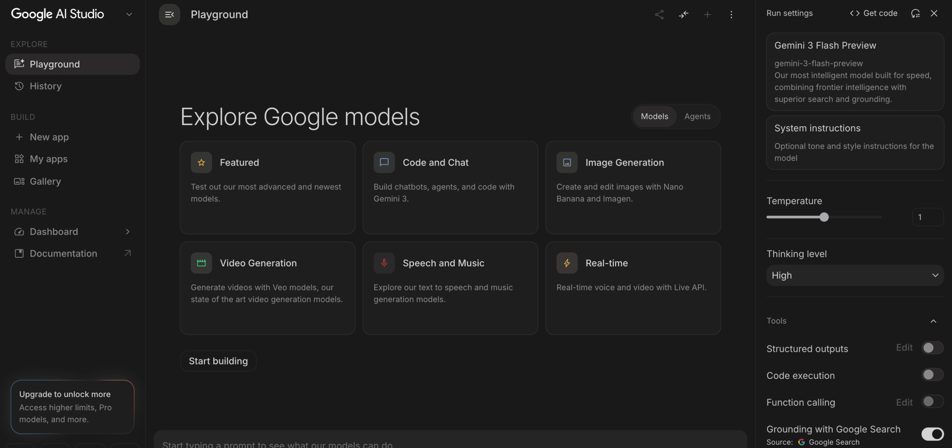Open History in the sidebar

[x=73, y=86]
